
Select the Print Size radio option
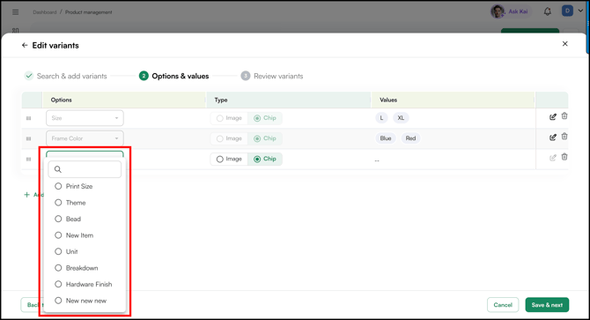[58, 186]
